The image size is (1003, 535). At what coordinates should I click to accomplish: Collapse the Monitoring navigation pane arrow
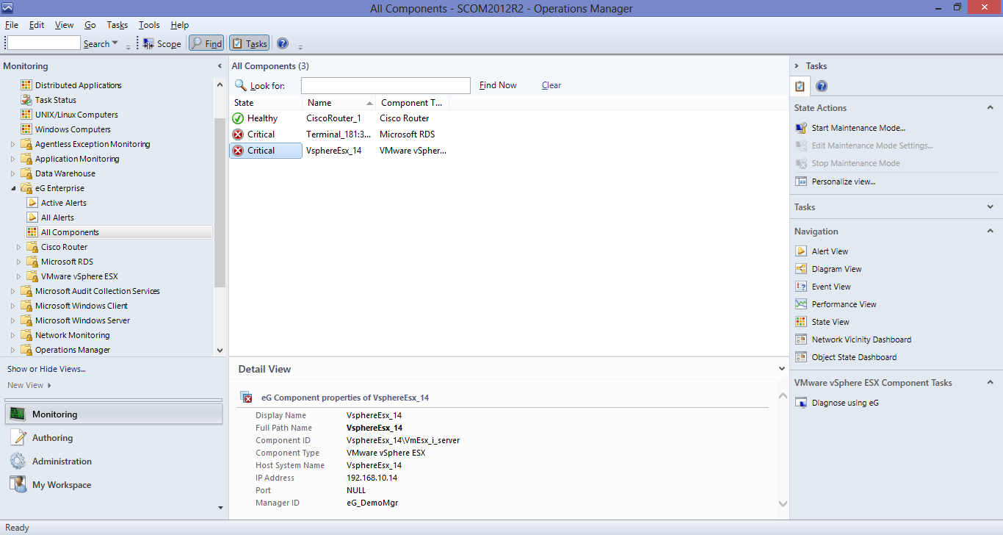220,66
